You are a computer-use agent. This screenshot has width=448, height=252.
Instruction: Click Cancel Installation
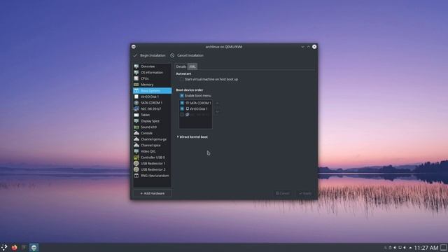point(187,55)
